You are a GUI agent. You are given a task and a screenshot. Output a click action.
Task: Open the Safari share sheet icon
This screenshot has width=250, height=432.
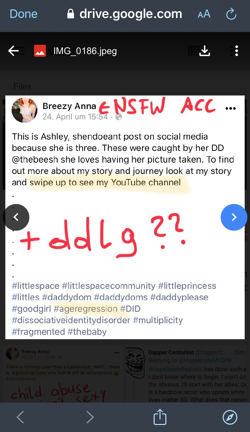pos(160,417)
